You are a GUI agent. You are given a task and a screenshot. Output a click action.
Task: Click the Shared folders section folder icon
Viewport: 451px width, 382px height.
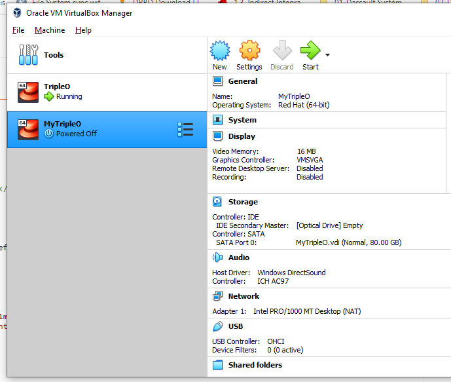(217, 365)
